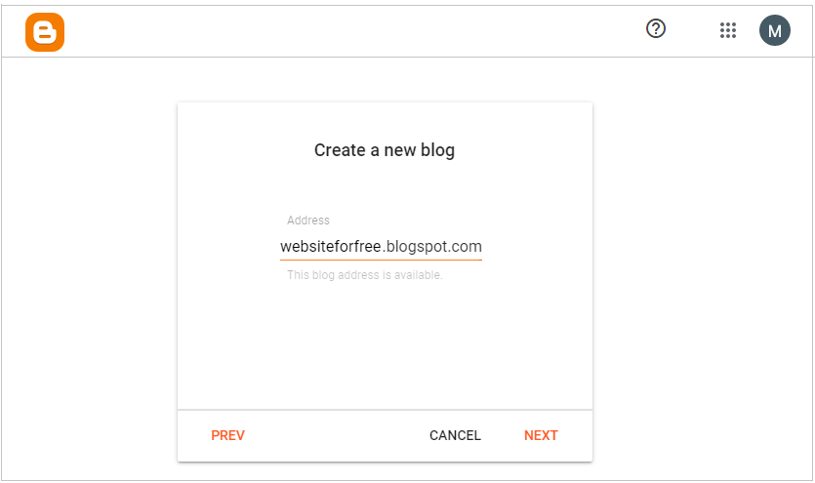Click the gap between Help and apps icons
Viewport: 815px width, 483px height.
coord(693,30)
